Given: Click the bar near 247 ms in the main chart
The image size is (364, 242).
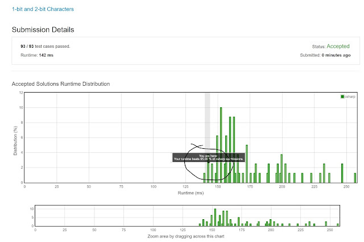Looking at the screenshot, I should pyautogui.click(x=342, y=173).
